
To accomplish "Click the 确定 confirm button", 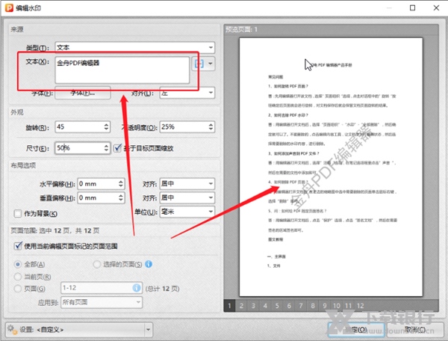I will coord(356,330).
